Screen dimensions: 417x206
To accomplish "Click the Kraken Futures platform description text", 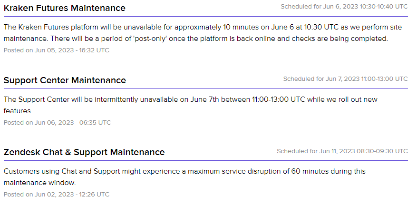I will click(203, 33).
